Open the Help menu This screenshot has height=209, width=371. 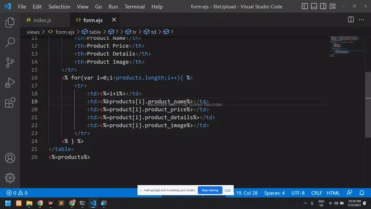click(x=157, y=6)
